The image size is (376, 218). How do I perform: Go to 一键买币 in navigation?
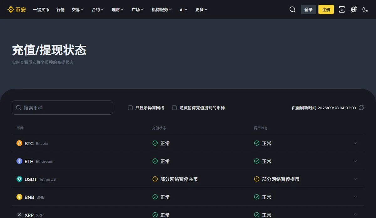[41, 10]
